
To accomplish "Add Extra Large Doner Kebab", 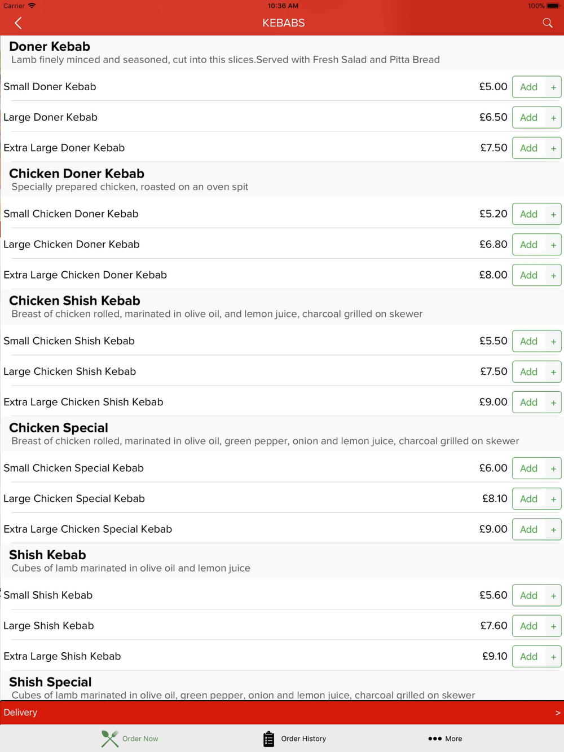I will coord(528,148).
